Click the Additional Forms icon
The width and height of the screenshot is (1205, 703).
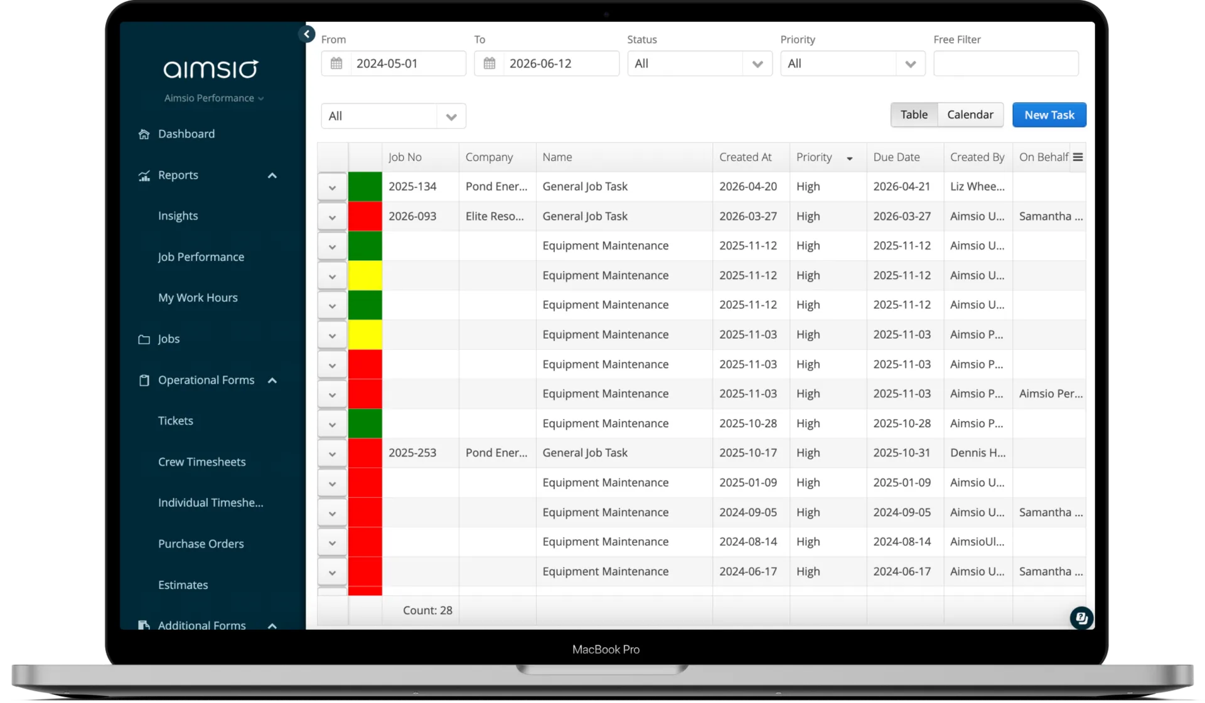[144, 625]
